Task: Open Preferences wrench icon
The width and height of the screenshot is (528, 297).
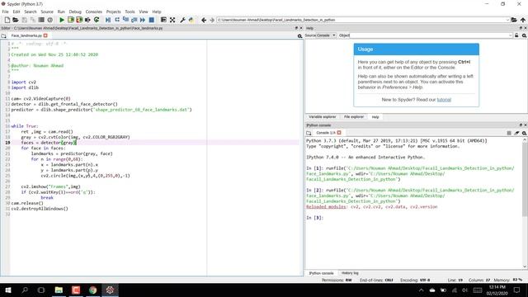Action: [x=182, y=20]
